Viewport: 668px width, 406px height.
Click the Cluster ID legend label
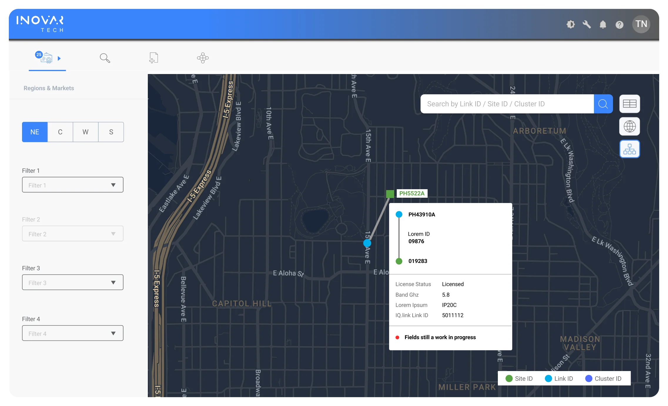point(608,379)
